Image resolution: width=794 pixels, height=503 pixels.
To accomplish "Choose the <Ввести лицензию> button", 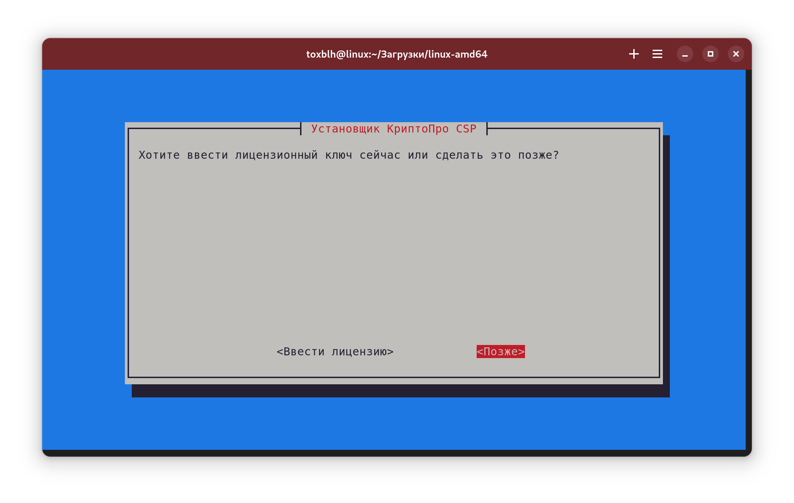I will pyautogui.click(x=335, y=351).
